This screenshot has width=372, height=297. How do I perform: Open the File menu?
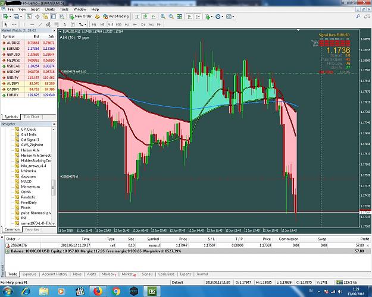point(11,10)
